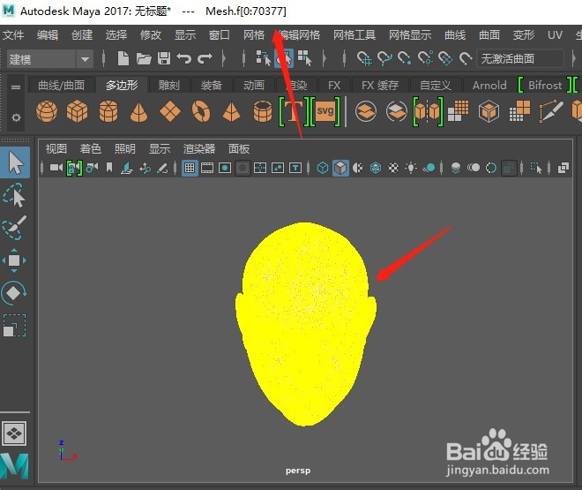The width and height of the screenshot is (582, 490).
Task: Toggle snap to projected center magnet
Action: (x=425, y=58)
